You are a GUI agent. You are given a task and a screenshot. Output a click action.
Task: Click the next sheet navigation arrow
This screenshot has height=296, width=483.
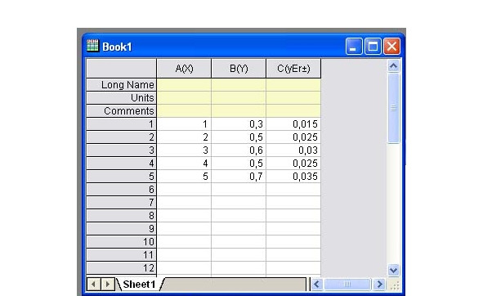pyautogui.click(x=107, y=284)
